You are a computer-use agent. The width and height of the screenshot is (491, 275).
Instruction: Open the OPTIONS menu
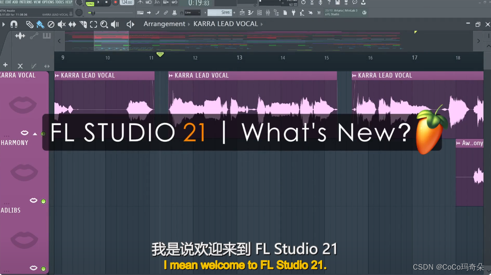pyautogui.click(x=48, y=2)
